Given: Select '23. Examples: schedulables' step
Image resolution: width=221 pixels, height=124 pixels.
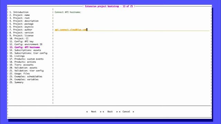Looking at the screenshot, I should coord(26,76).
